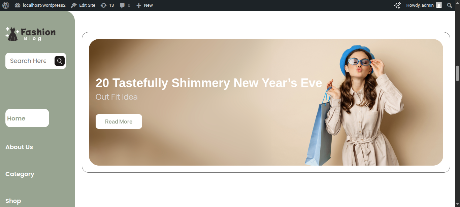
Task: Open the localhost/wordpress2 site menu
Action: tap(40, 5)
